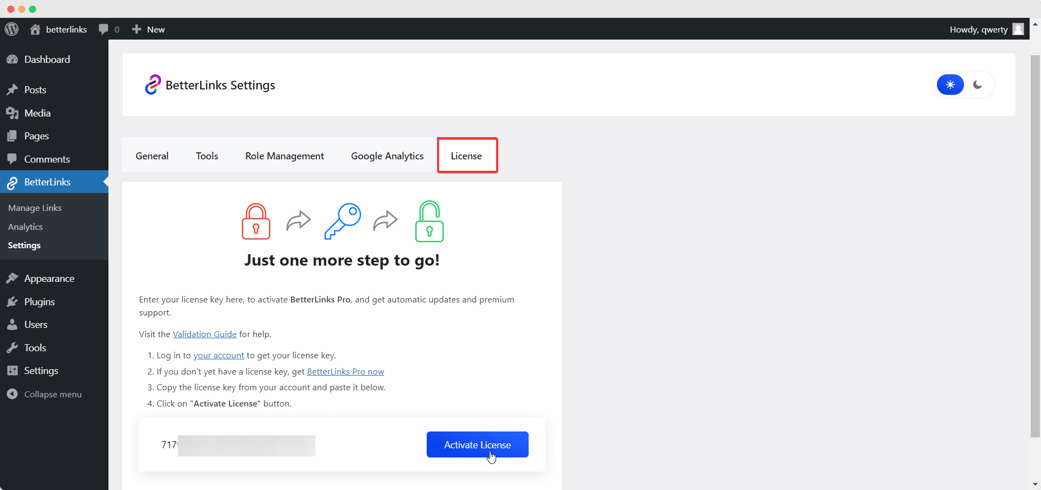Go to Posts in sidebar
The width and height of the screenshot is (1041, 490).
[54, 90]
